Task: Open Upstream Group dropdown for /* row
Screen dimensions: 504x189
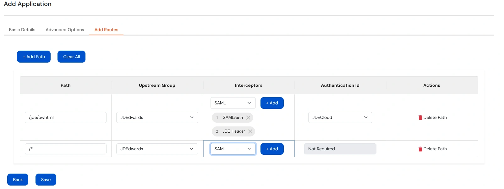Action: (157, 149)
